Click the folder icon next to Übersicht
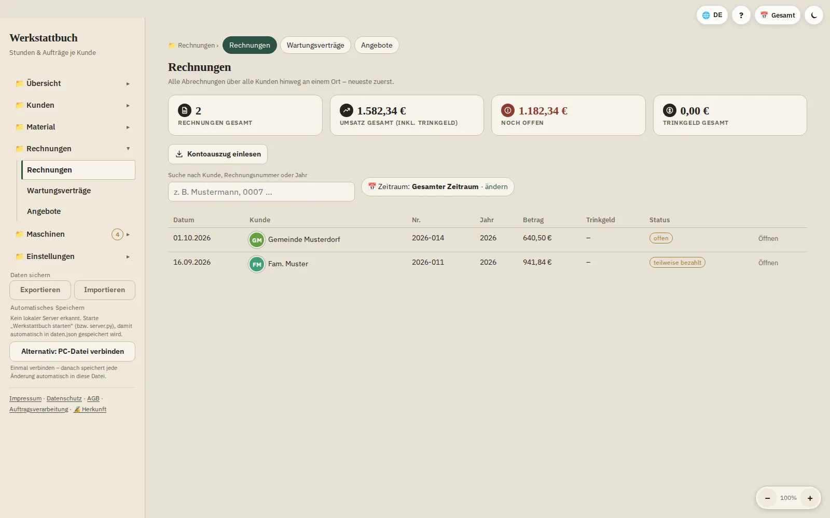The height and width of the screenshot is (518, 830). coord(19,83)
